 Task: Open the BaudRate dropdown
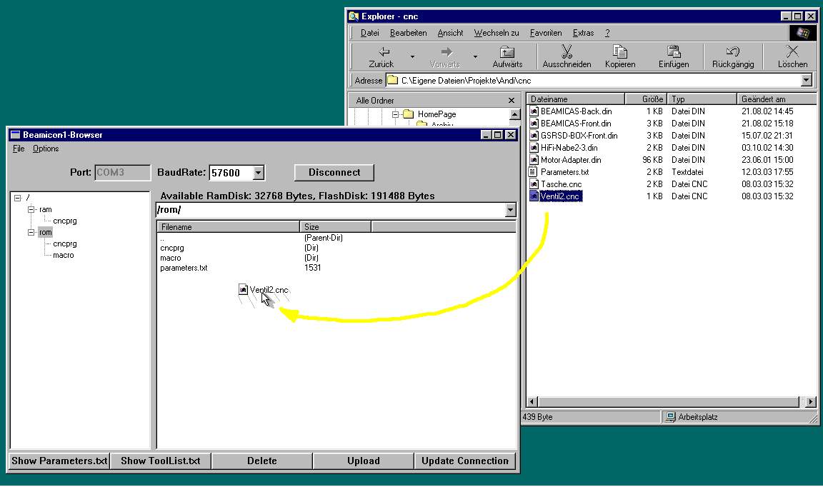pos(258,173)
